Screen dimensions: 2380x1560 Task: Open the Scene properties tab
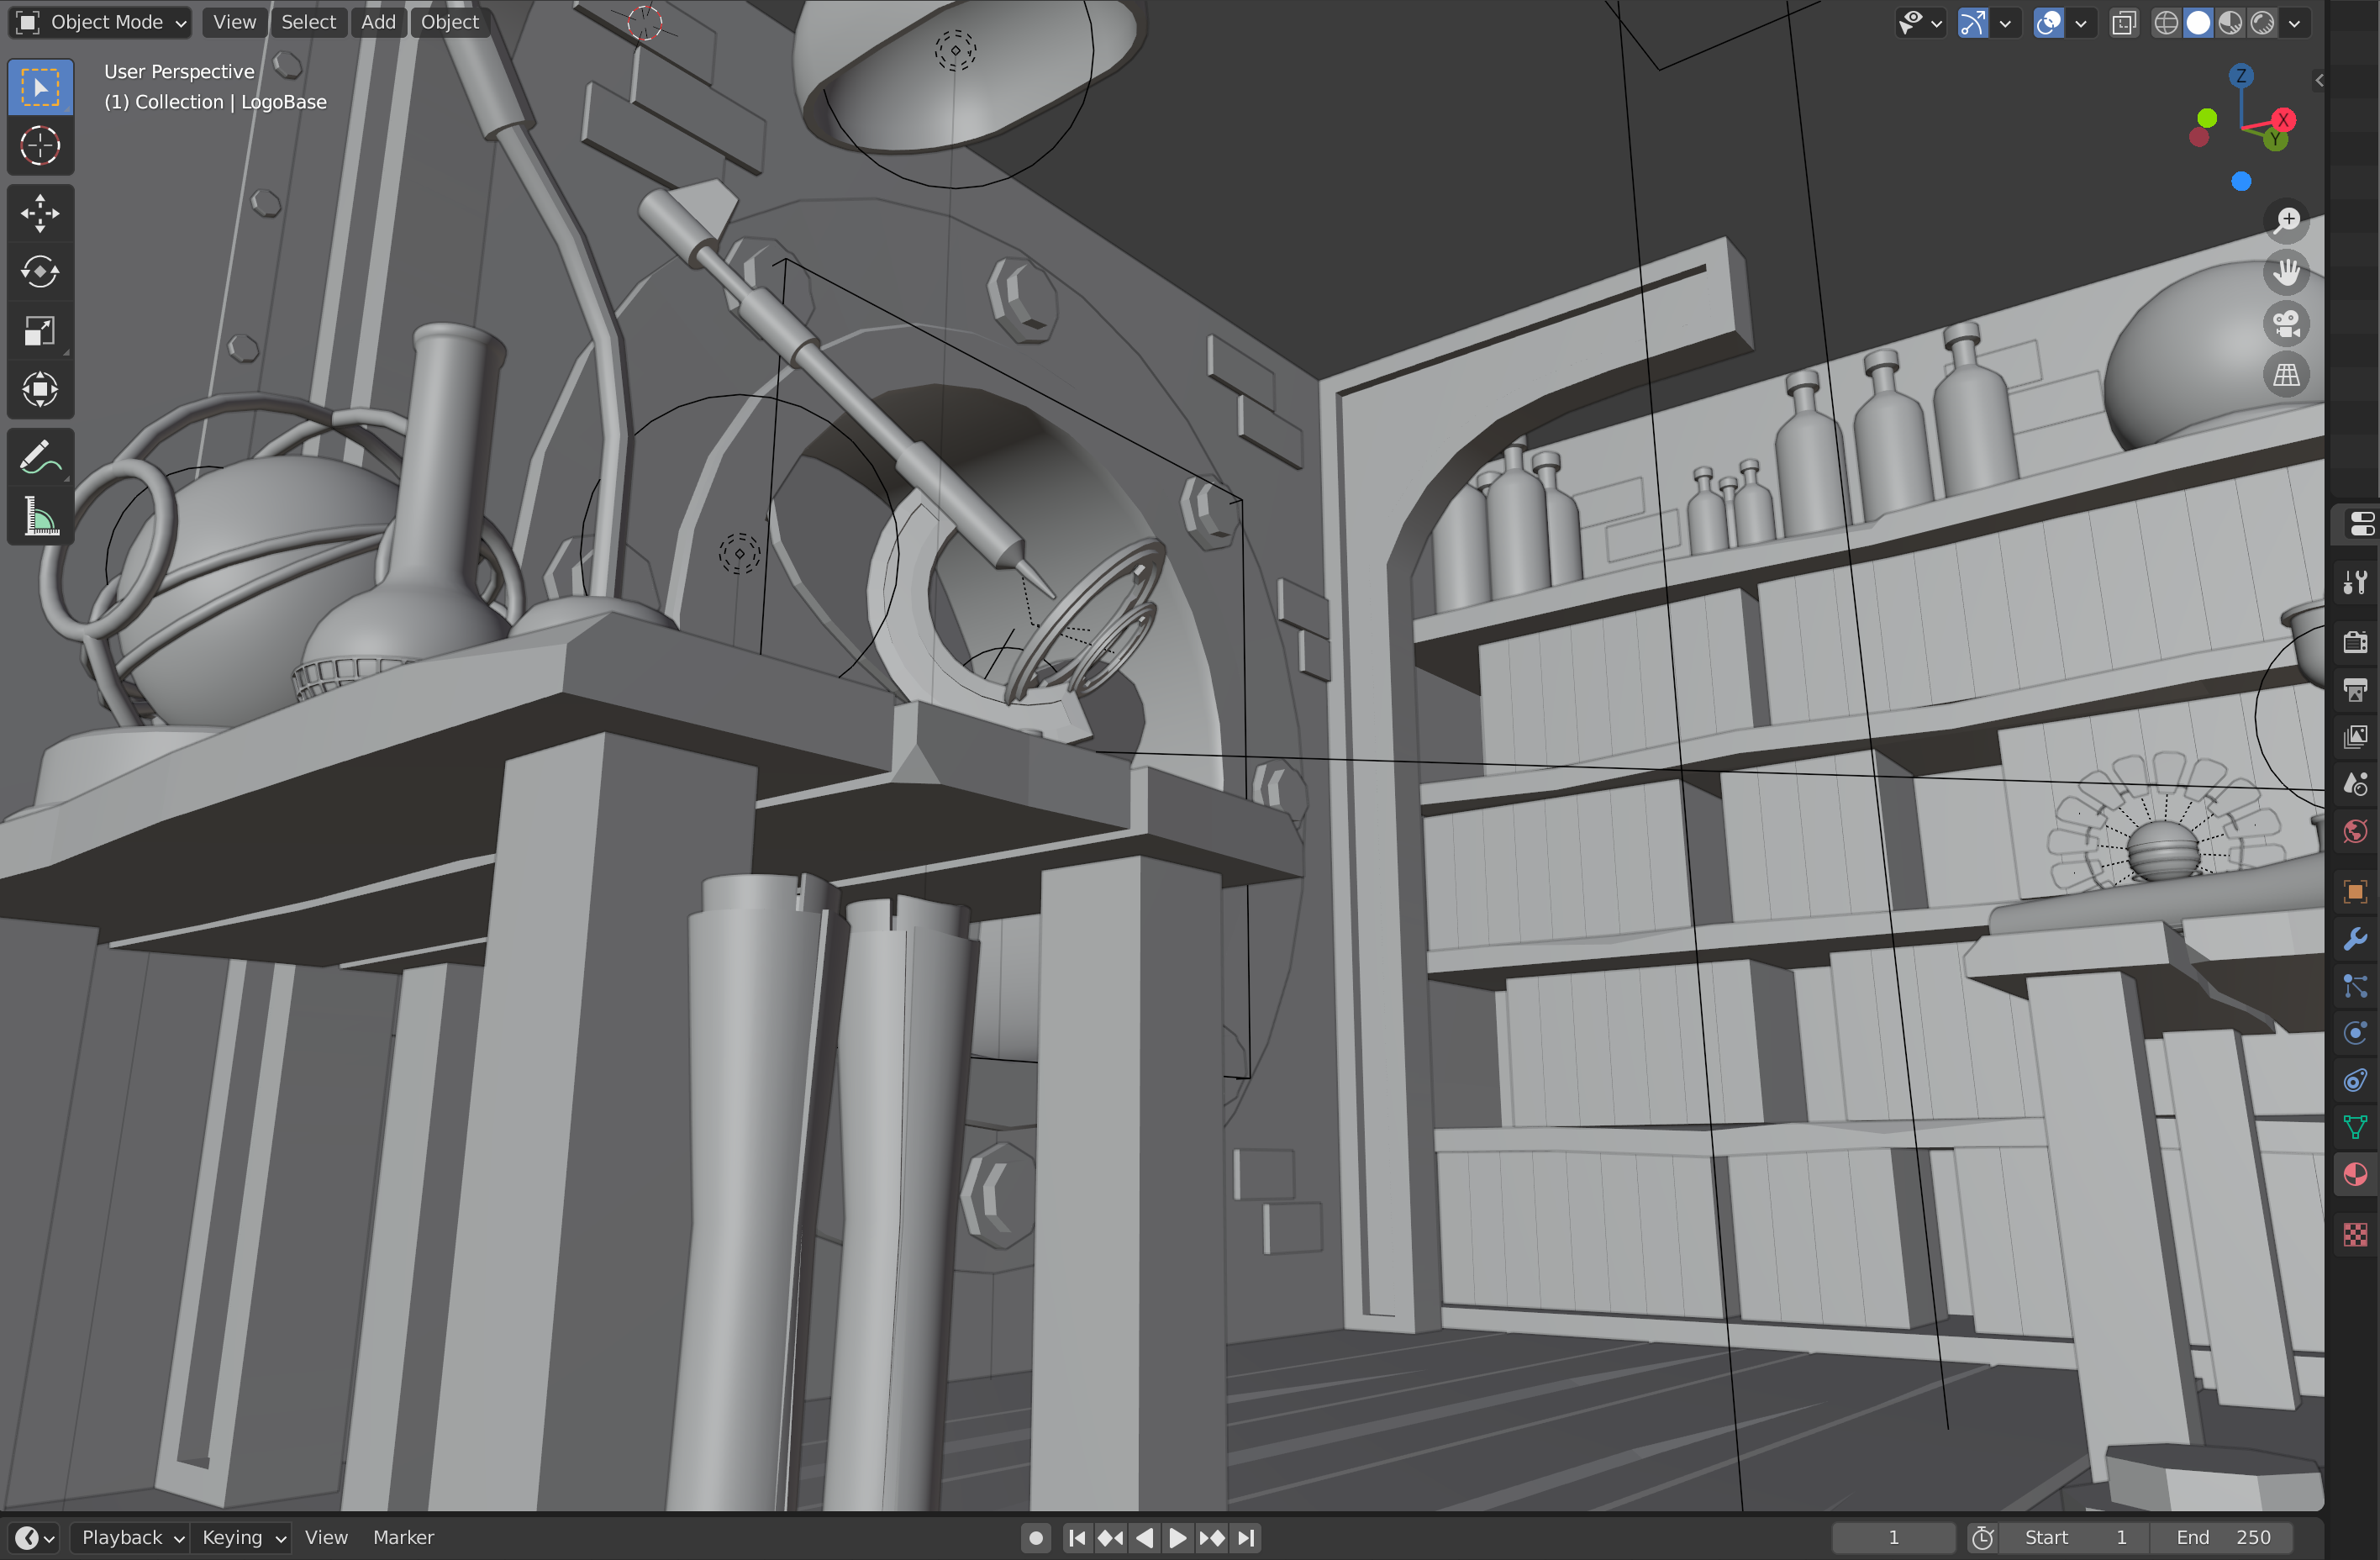click(2355, 784)
